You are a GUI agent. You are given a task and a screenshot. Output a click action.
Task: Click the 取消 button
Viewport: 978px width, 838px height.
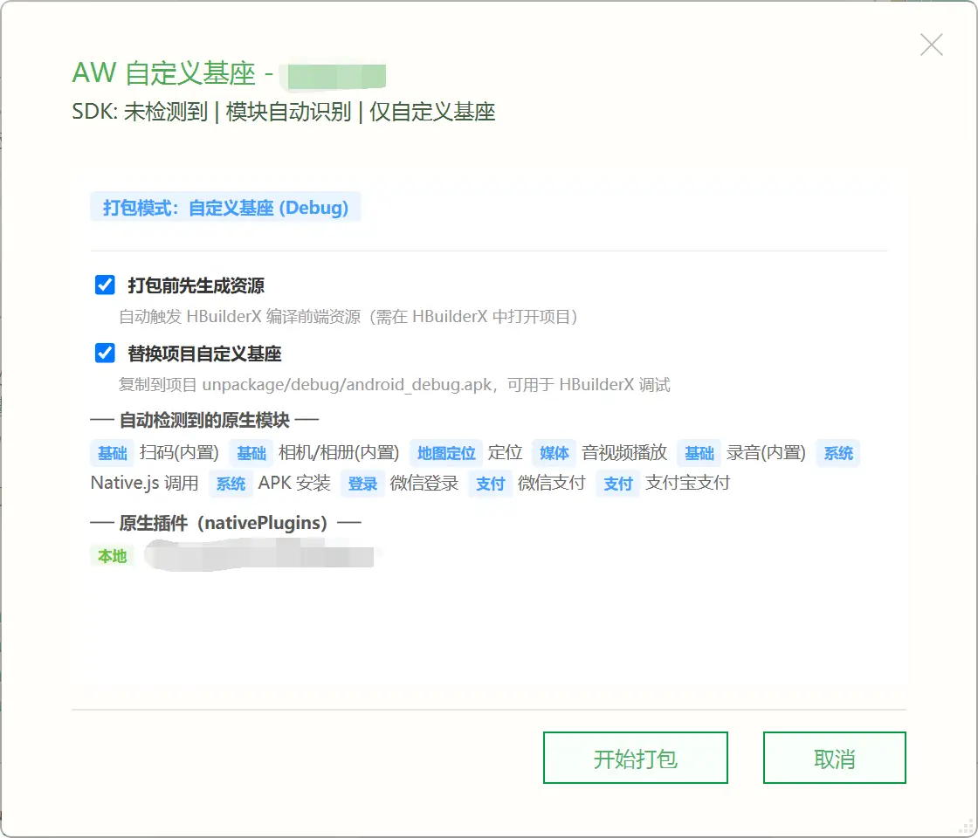point(835,758)
